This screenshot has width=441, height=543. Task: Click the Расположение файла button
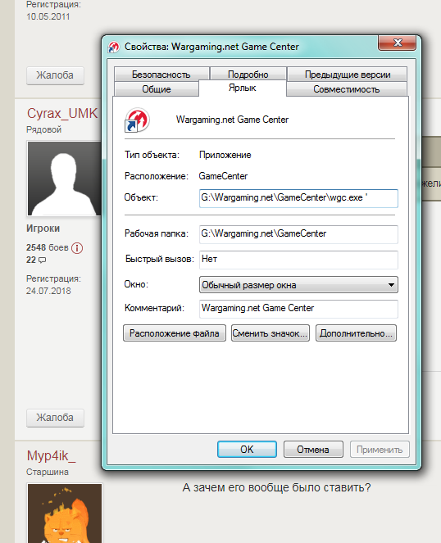coord(175,333)
